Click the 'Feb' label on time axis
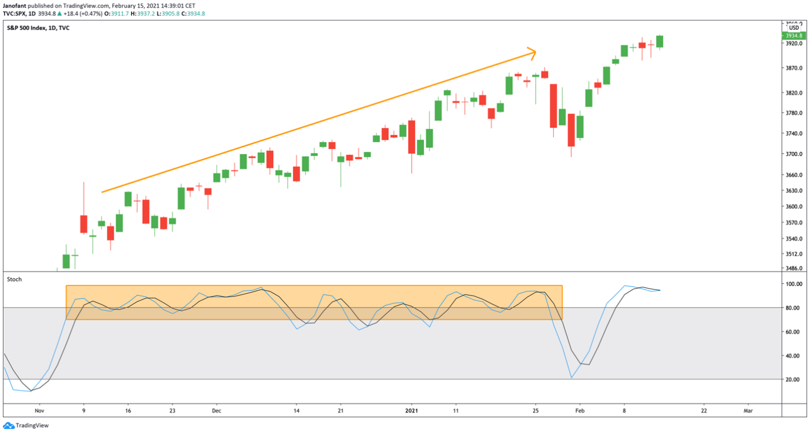This screenshot has height=434, width=810. [x=579, y=411]
